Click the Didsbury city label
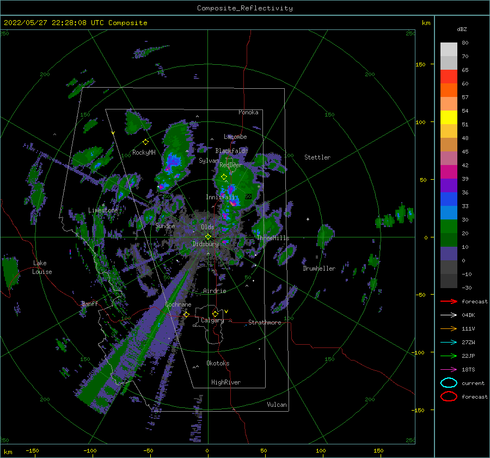Viewport: 490px width, 458px height. pos(206,244)
